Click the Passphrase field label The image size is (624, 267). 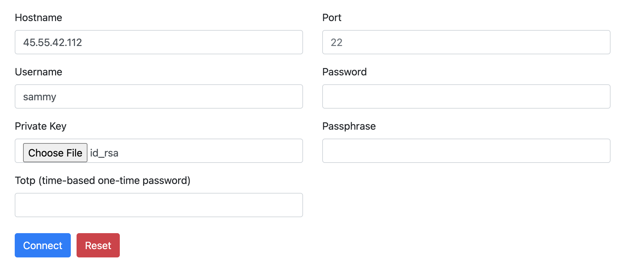click(x=349, y=126)
